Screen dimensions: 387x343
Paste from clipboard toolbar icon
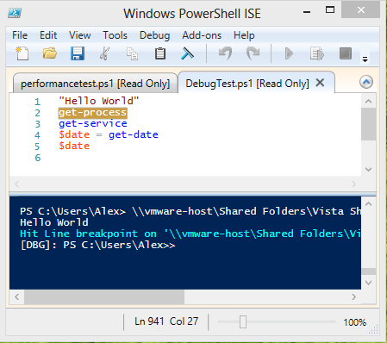(x=160, y=53)
